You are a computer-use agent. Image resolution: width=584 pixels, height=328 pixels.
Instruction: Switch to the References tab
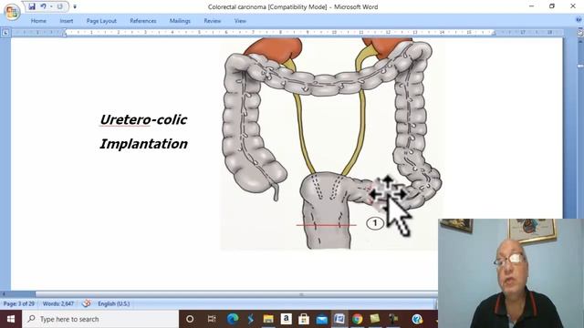point(143,21)
